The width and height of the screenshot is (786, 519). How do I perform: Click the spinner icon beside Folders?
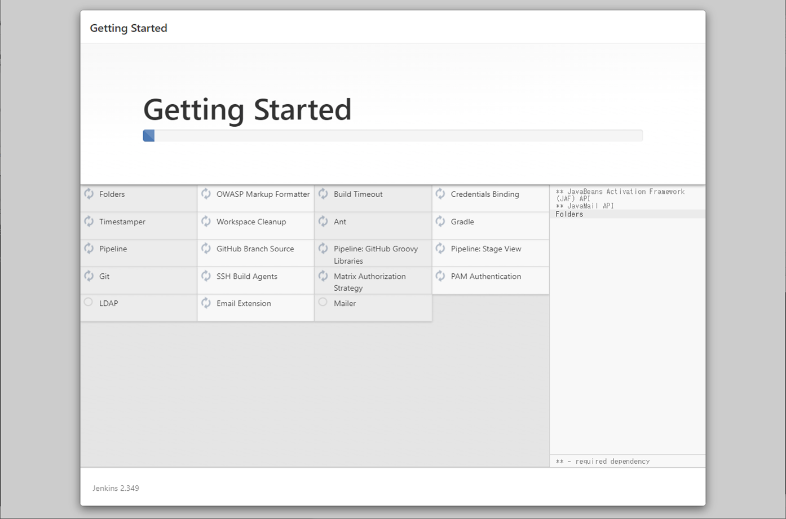[89, 194]
